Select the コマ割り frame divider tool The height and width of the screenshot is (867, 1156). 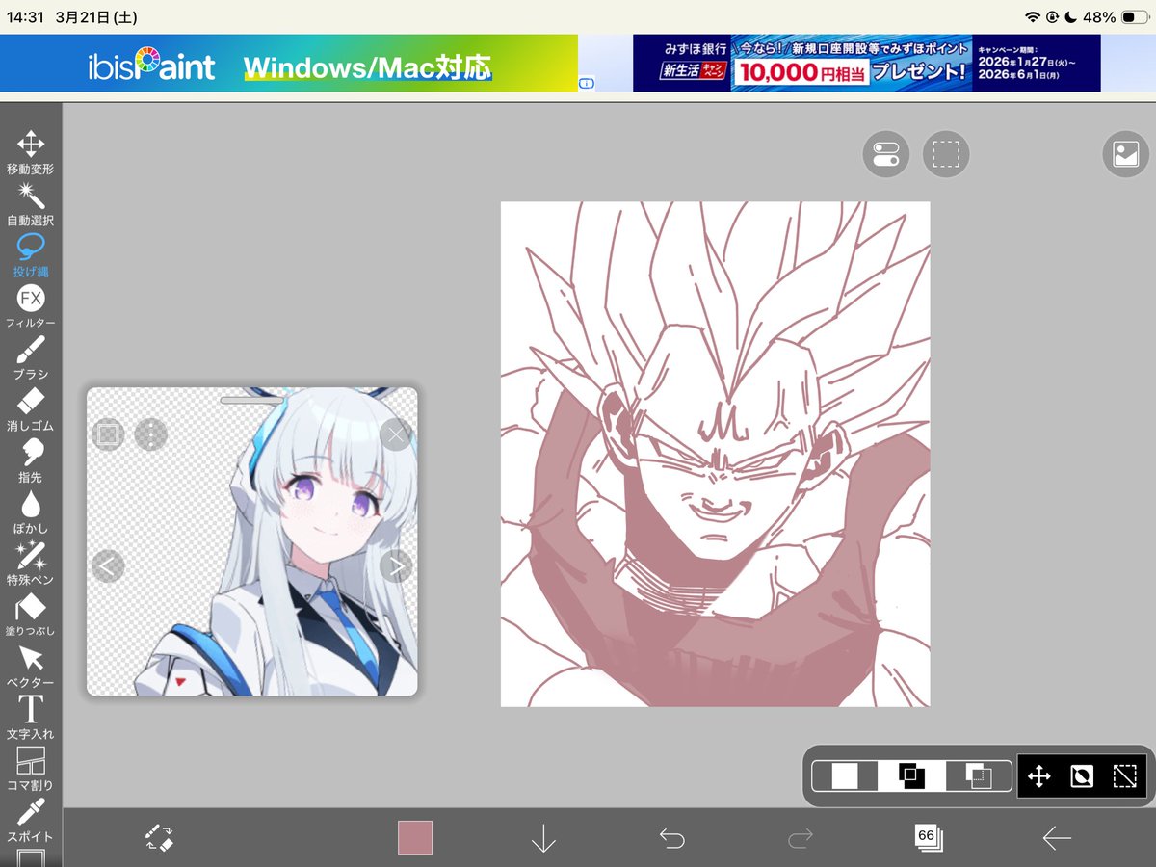31,768
